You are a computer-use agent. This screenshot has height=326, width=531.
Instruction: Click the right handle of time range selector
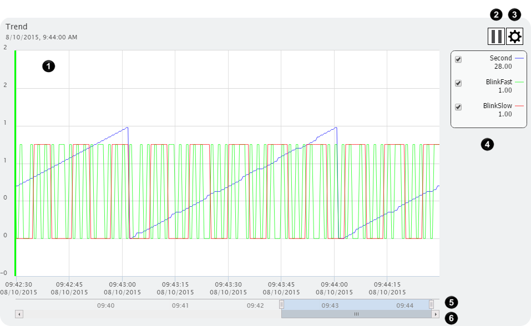coord(431,304)
